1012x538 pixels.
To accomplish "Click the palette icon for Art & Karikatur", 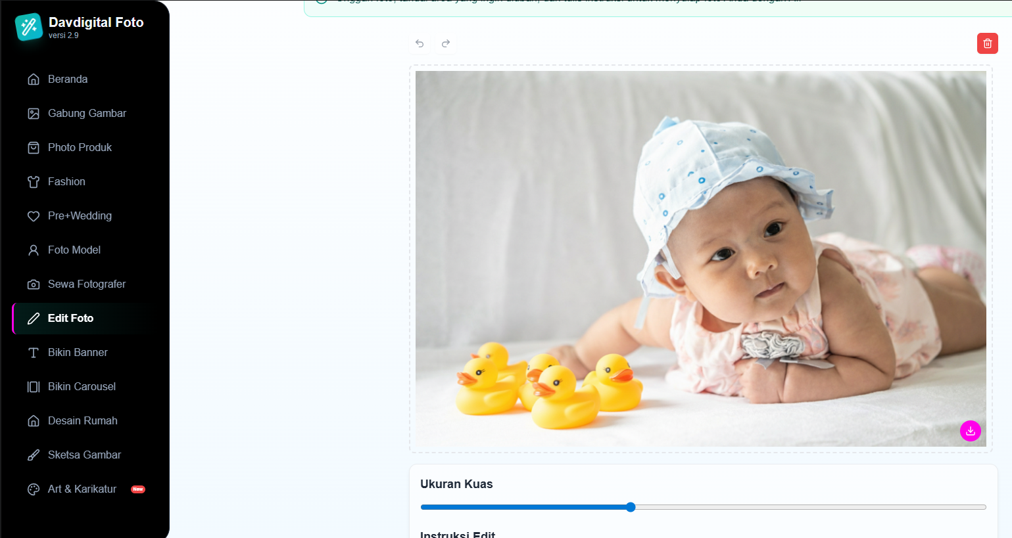I will (34, 489).
